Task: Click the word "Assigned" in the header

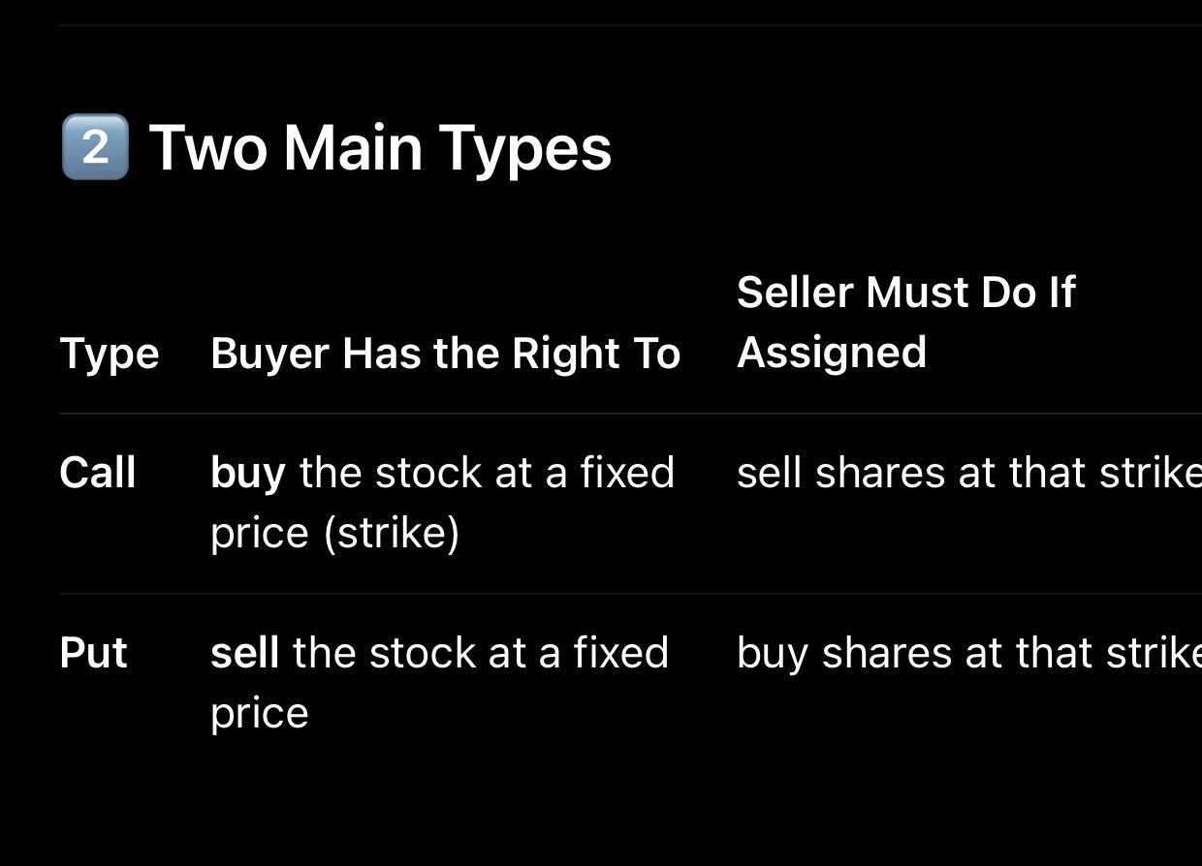Action: [x=831, y=353]
